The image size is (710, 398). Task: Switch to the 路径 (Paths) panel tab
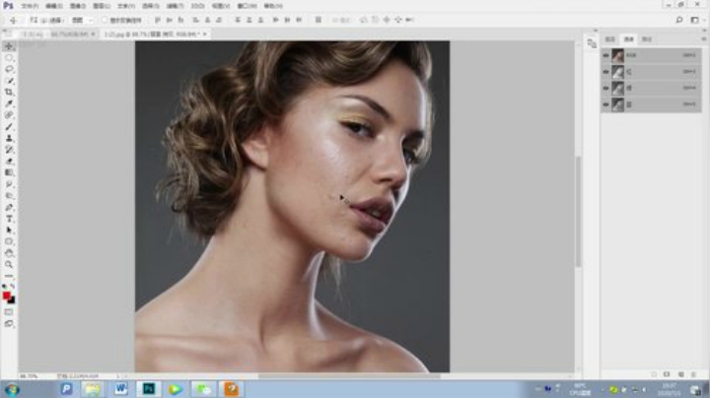[x=647, y=39]
